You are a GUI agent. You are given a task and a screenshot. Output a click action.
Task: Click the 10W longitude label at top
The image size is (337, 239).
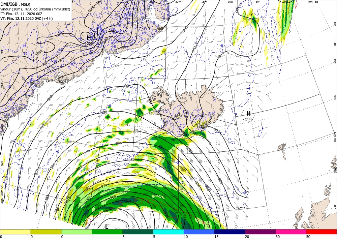(x=231, y=2)
